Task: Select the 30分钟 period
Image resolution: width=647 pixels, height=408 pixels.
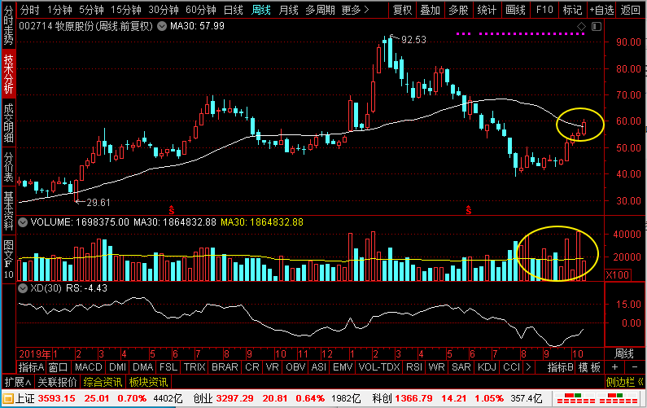Action: pyautogui.click(x=164, y=10)
